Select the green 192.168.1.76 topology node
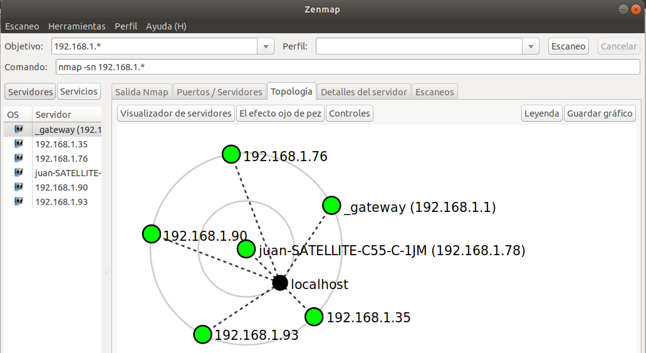This screenshot has height=353, width=646. point(231,154)
